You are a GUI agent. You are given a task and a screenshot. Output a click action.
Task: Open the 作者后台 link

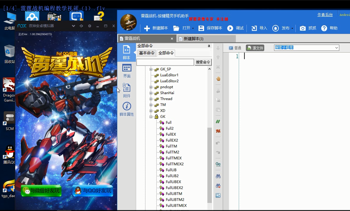(x=325, y=15)
